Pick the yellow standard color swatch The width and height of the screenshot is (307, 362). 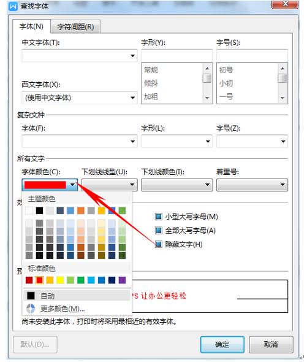[60, 280]
